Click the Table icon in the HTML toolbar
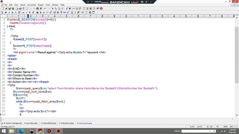The image size is (239, 134). pos(55,12)
